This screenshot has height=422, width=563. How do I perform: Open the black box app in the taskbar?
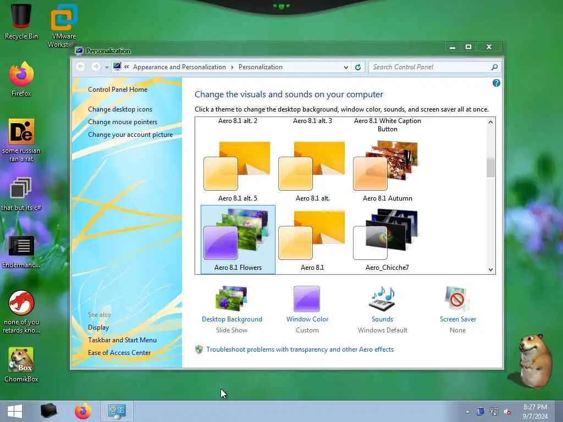[49, 411]
